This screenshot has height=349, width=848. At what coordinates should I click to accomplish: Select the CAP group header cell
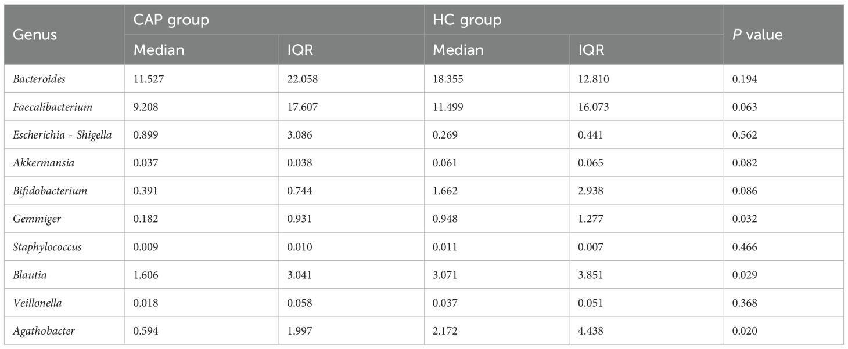click(x=171, y=20)
